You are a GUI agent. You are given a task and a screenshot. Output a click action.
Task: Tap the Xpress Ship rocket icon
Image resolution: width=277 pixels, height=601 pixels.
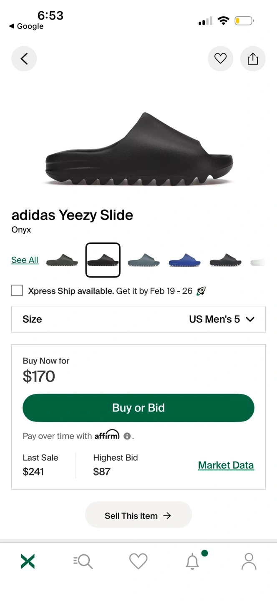(x=201, y=291)
